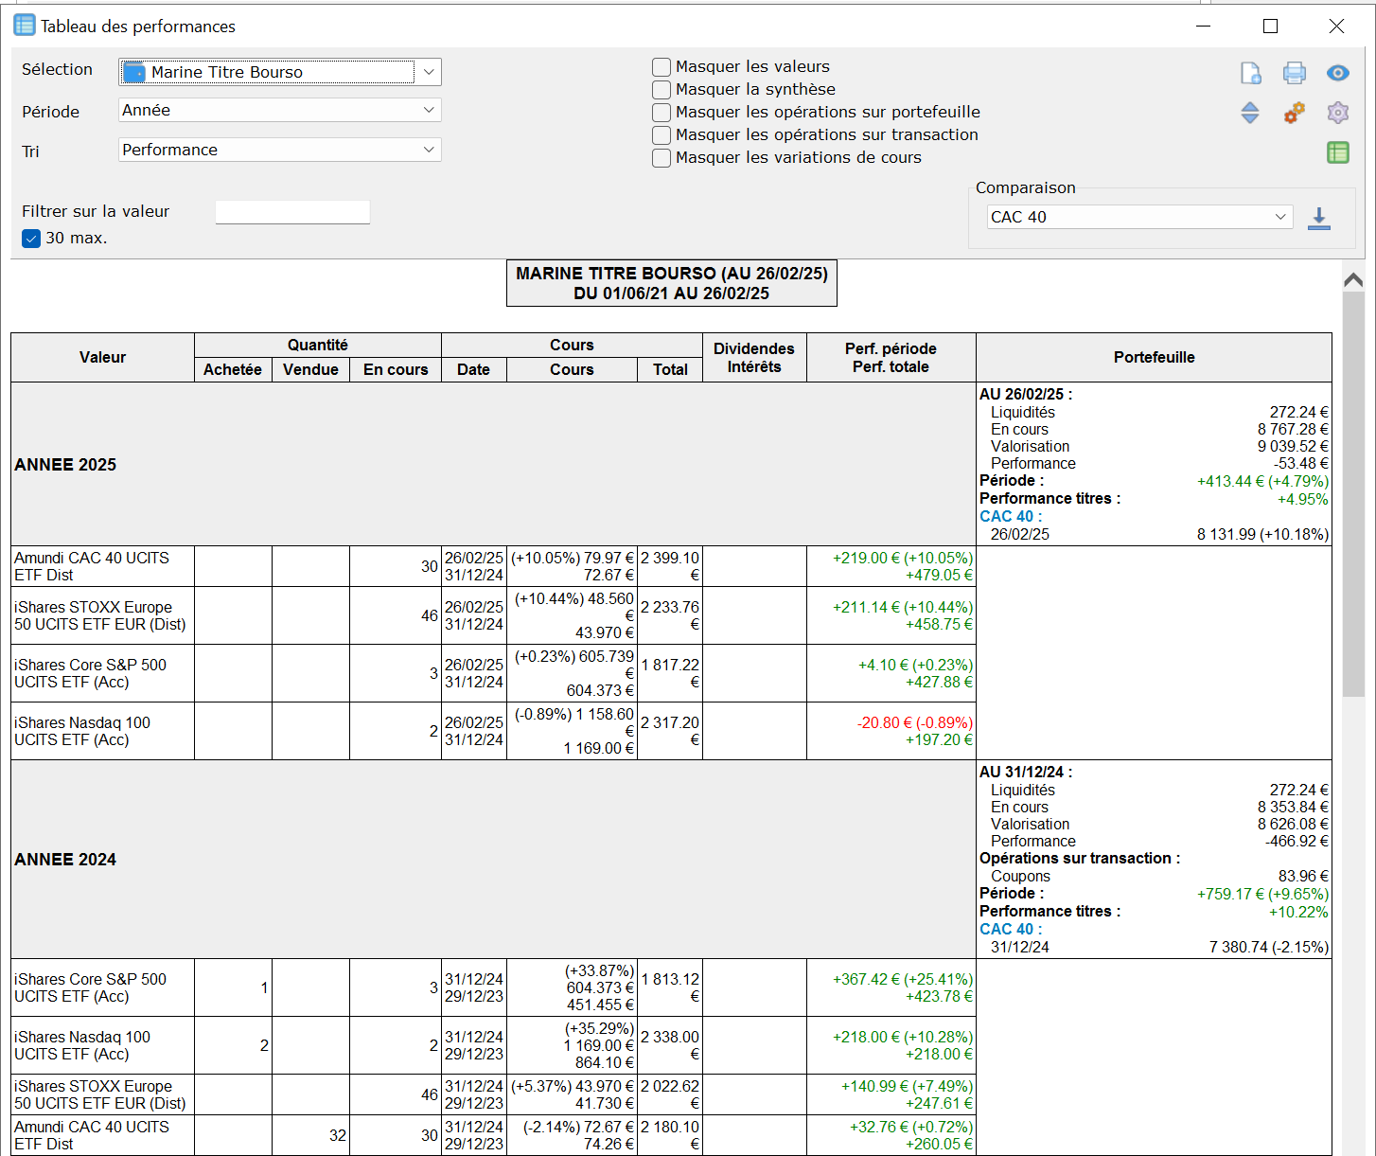The image size is (1376, 1156).
Task: Check Masquer la synthèse option
Action: pyautogui.click(x=662, y=90)
